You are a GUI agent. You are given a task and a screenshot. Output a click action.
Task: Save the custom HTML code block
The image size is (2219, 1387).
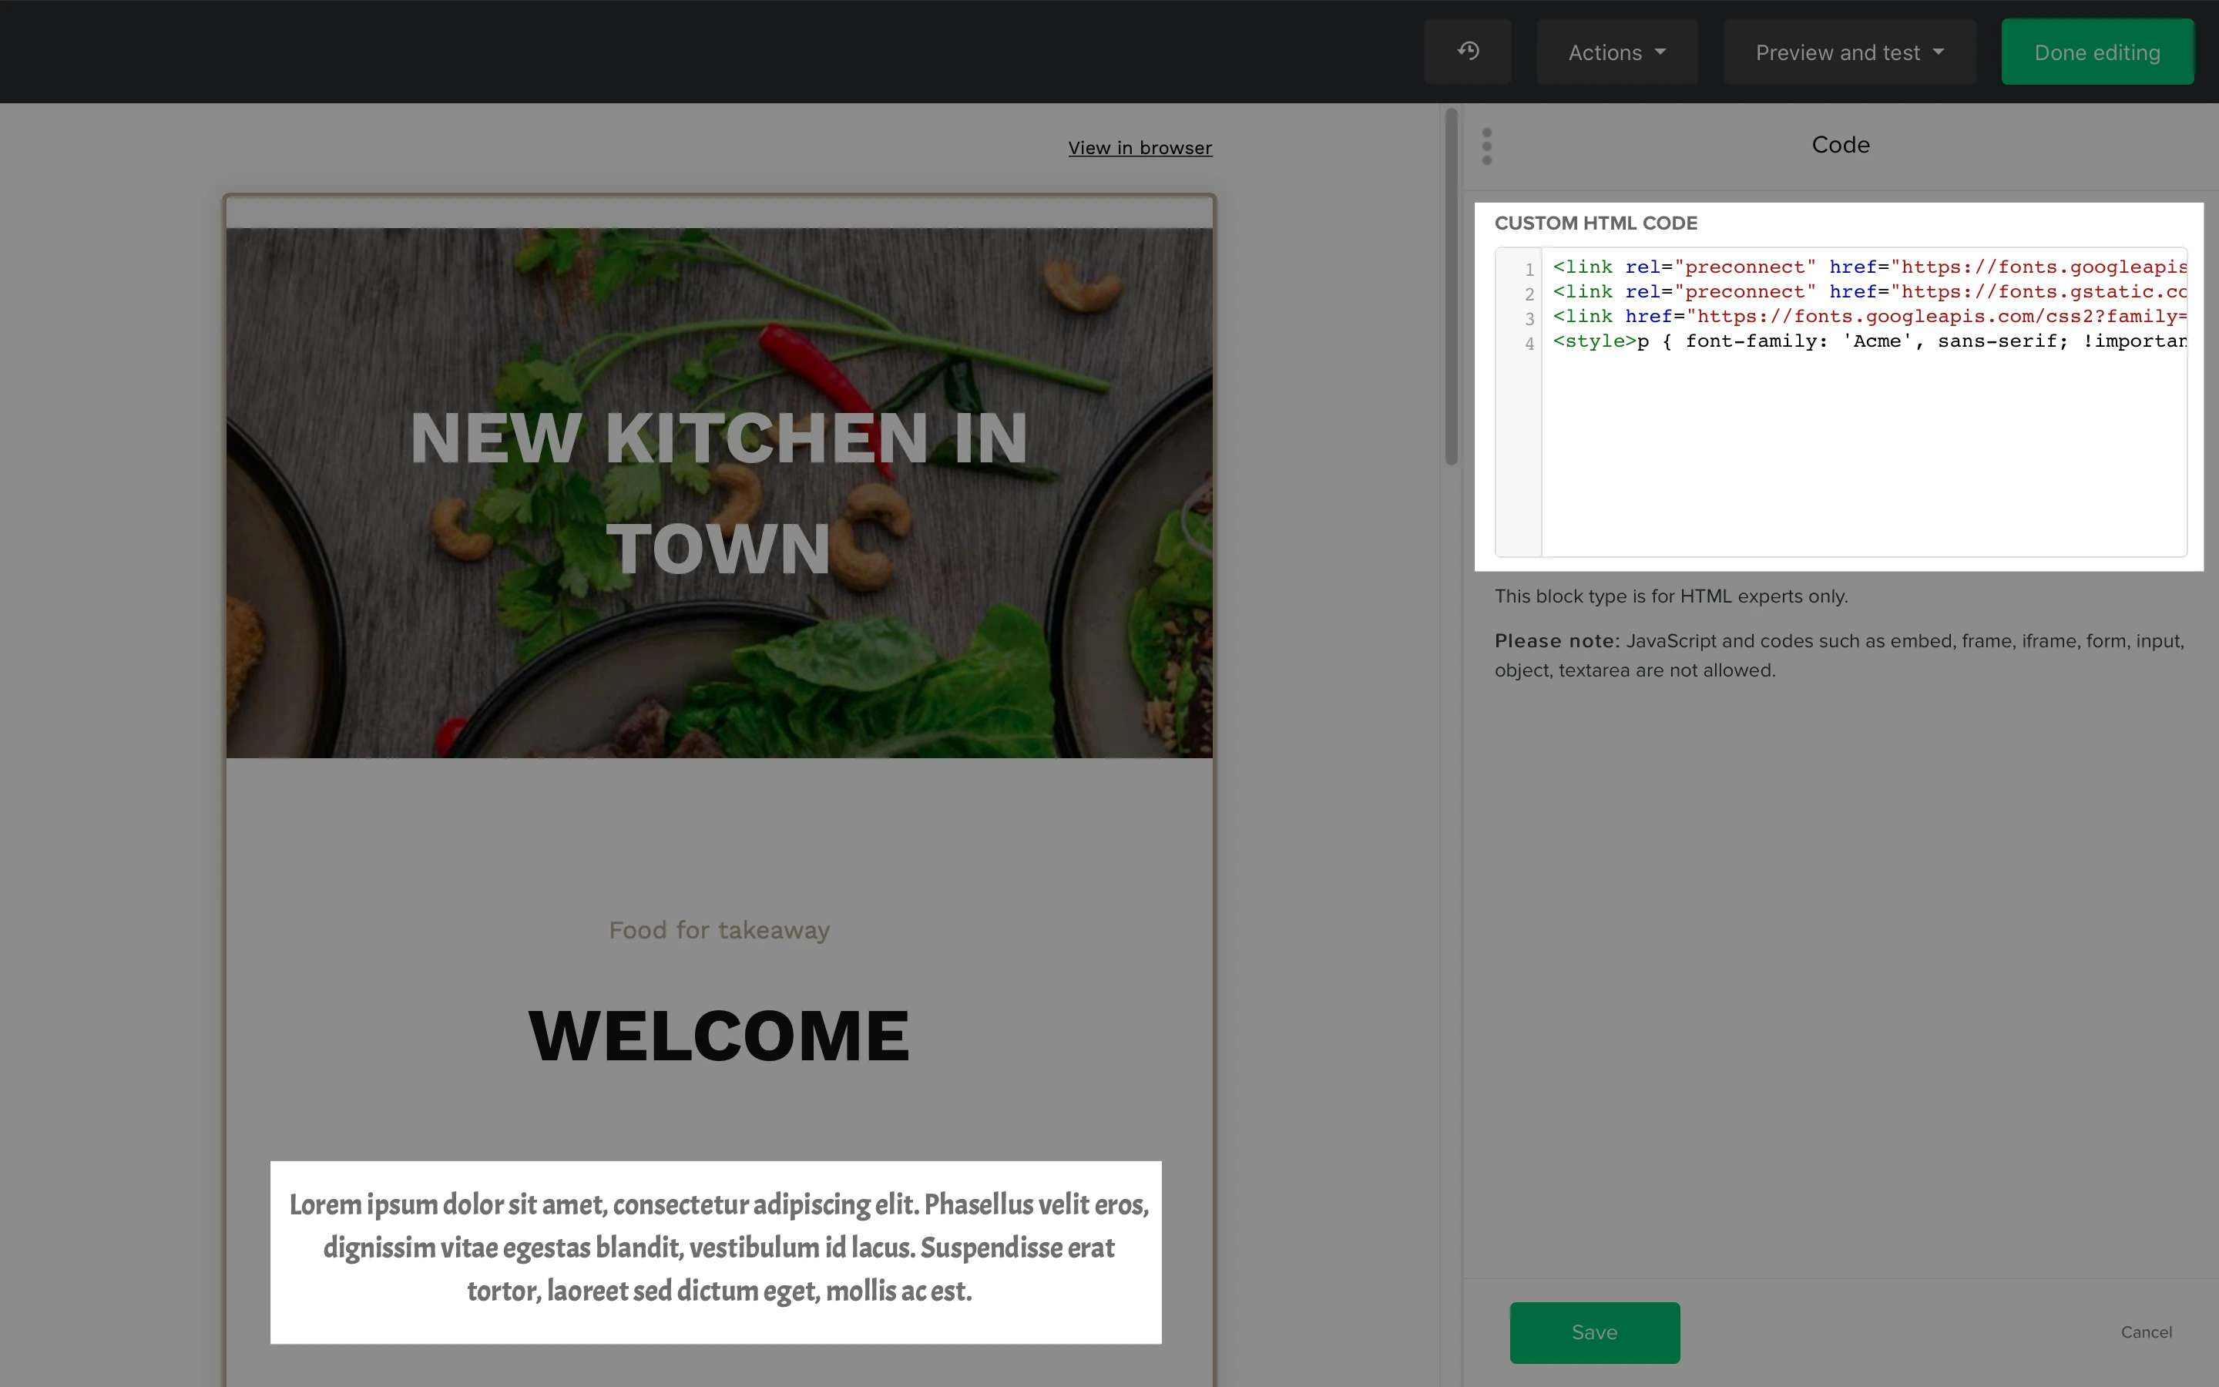click(1593, 1332)
